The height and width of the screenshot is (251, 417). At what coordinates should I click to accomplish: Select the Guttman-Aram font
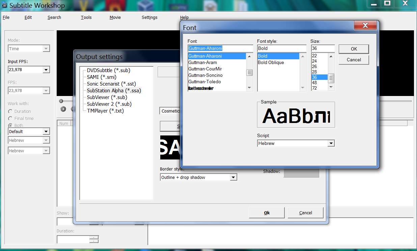[x=217, y=63]
